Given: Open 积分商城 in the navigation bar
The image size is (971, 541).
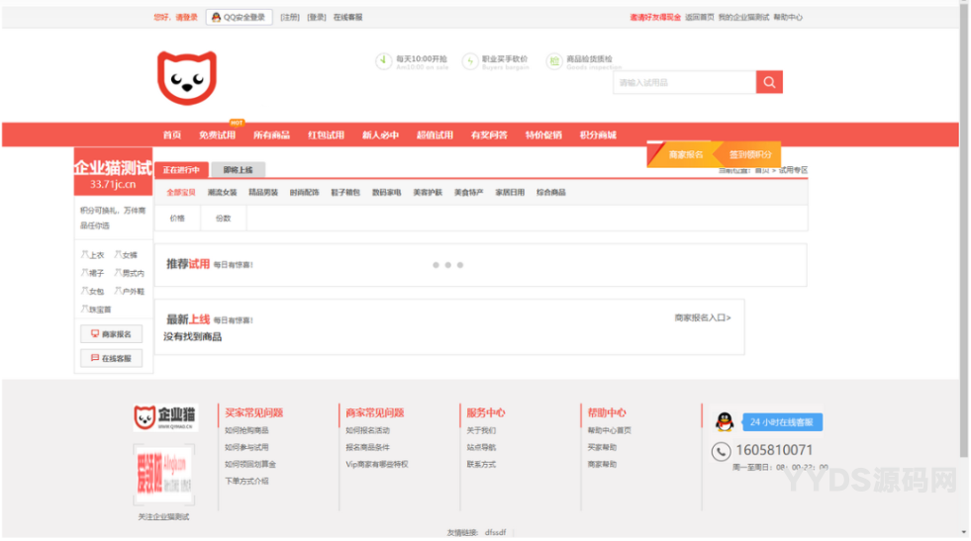Looking at the screenshot, I should 598,135.
